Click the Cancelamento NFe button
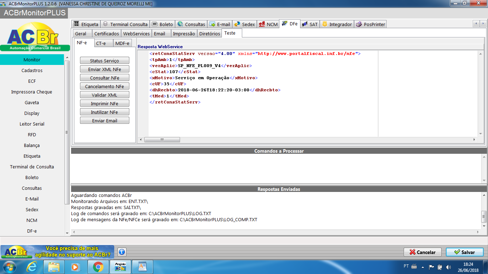This screenshot has width=488, height=274. (x=105, y=86)
